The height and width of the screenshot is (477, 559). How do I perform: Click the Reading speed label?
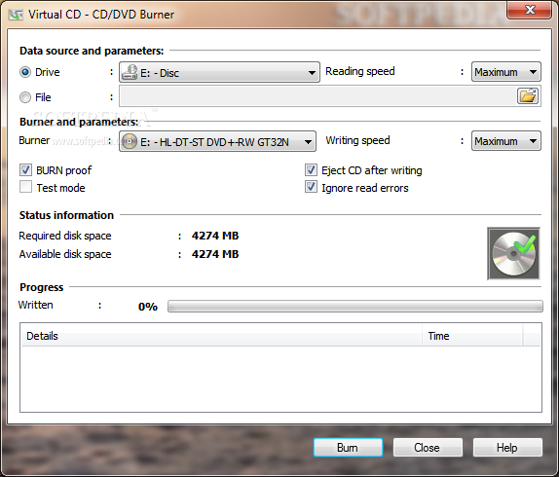pyautogui.click(x=360, y=71)
